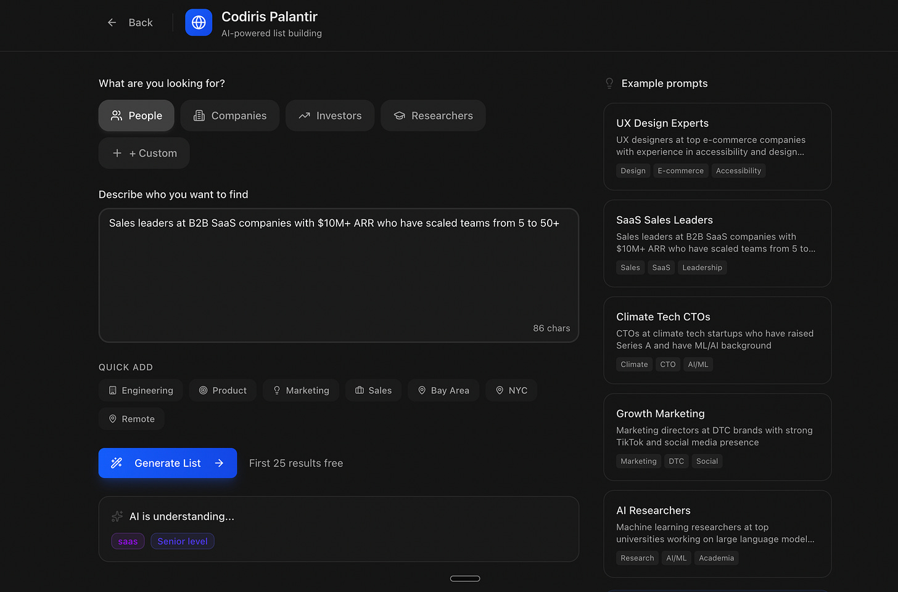This screenshot has height=592, width=898.
Task: Click the blue globe app logo
Action: pyautogui.click(x=199, y=23)
